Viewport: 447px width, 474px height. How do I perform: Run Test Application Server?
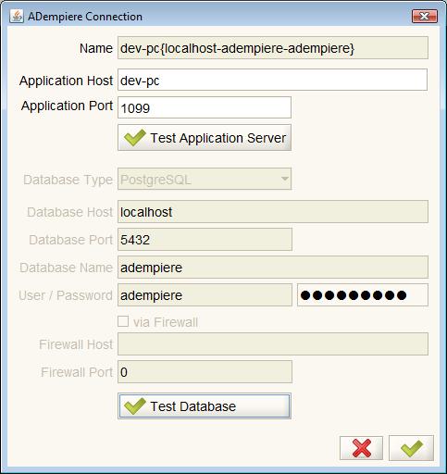pyautogui.click(x=205, y=138)
